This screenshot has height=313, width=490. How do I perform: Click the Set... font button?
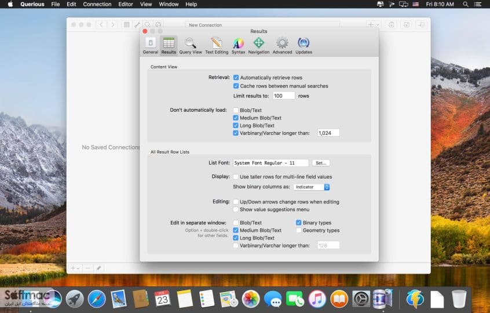click(x=321, y=163)
